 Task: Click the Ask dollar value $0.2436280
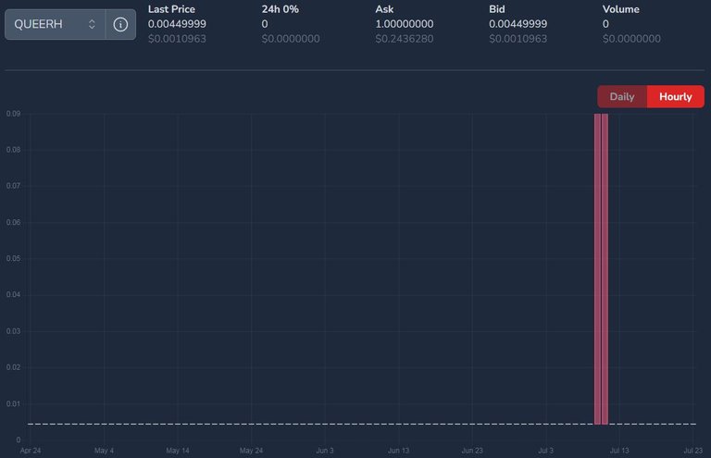click(x=404, y=39)
